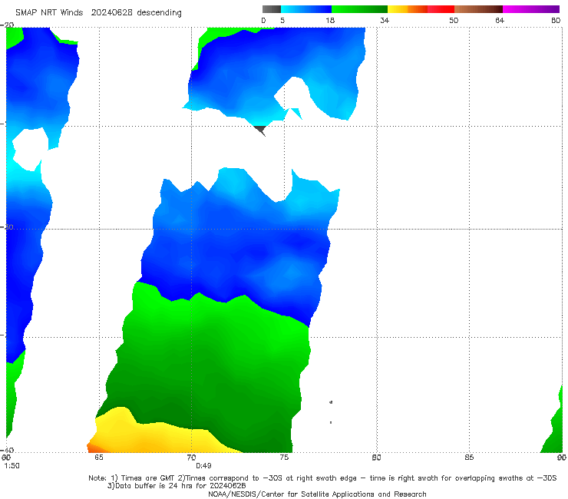The height and width of the screenshot is (499, 568).
Task: Click the green segment of the color bar
Action: point(359,9)
